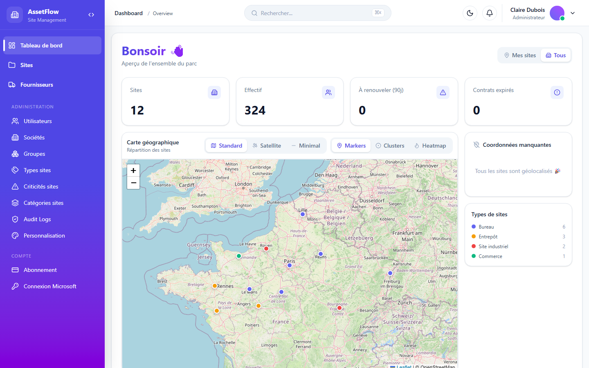Click the Abonnement card icon

pyautogui.click(x=15, y=270)
